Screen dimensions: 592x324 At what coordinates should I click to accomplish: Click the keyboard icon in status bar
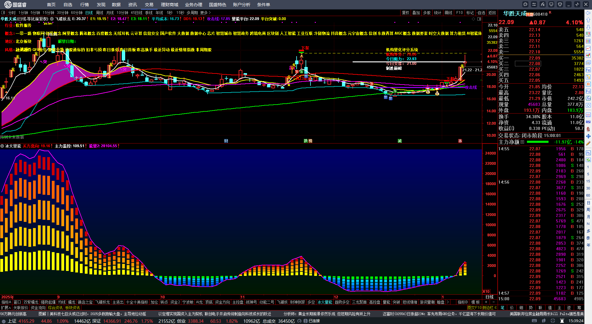(534, 321)
